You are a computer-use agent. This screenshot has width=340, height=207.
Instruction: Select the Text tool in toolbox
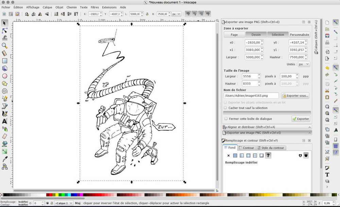click(x=4, y=121)
